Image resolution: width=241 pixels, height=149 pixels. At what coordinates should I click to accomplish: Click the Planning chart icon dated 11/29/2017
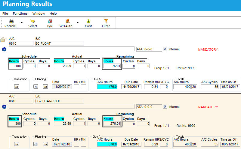coord(36,87)
